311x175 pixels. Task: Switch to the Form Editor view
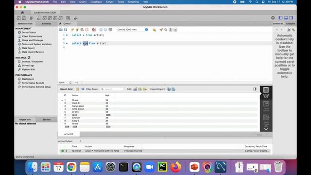click(x=266, y=106)
